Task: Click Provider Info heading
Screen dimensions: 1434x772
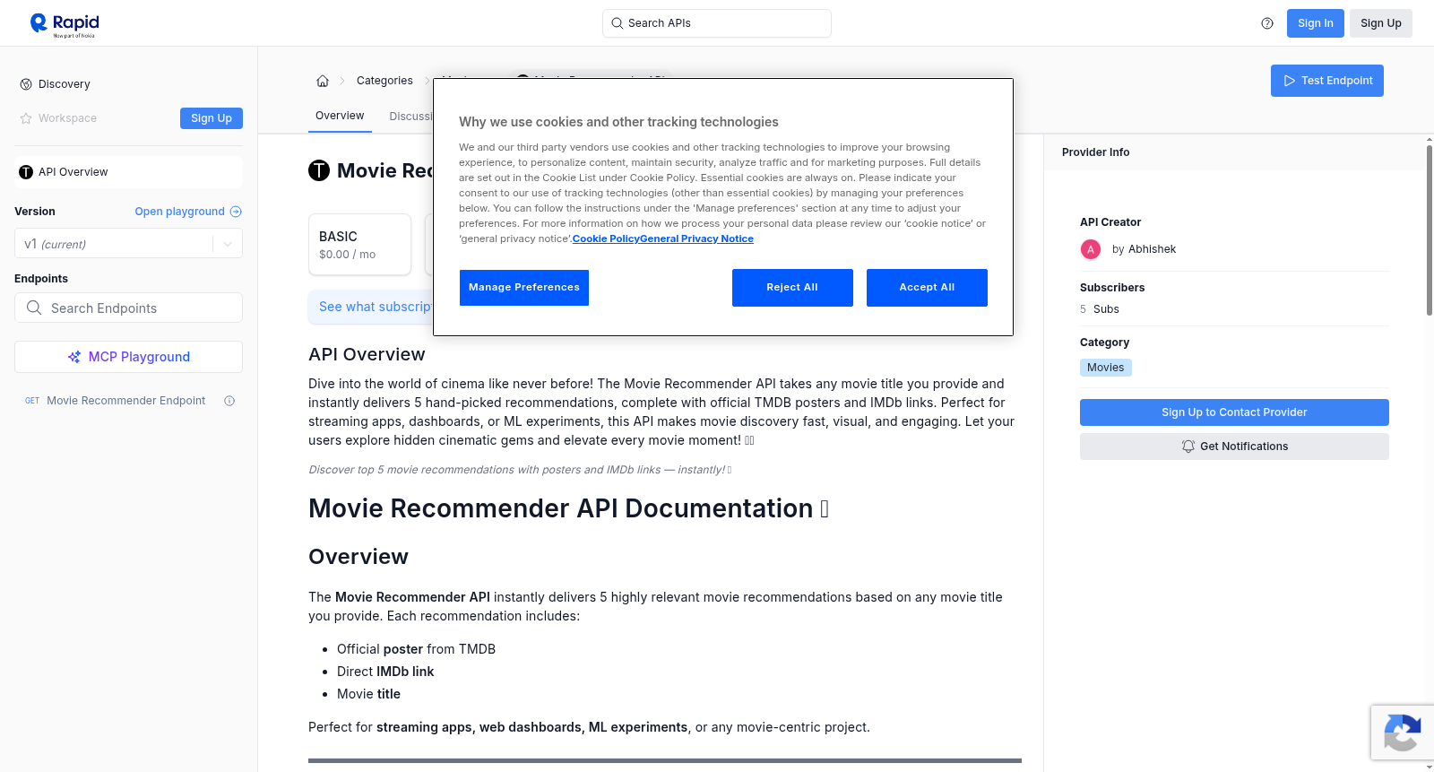Action: (x=1095, y=152)
